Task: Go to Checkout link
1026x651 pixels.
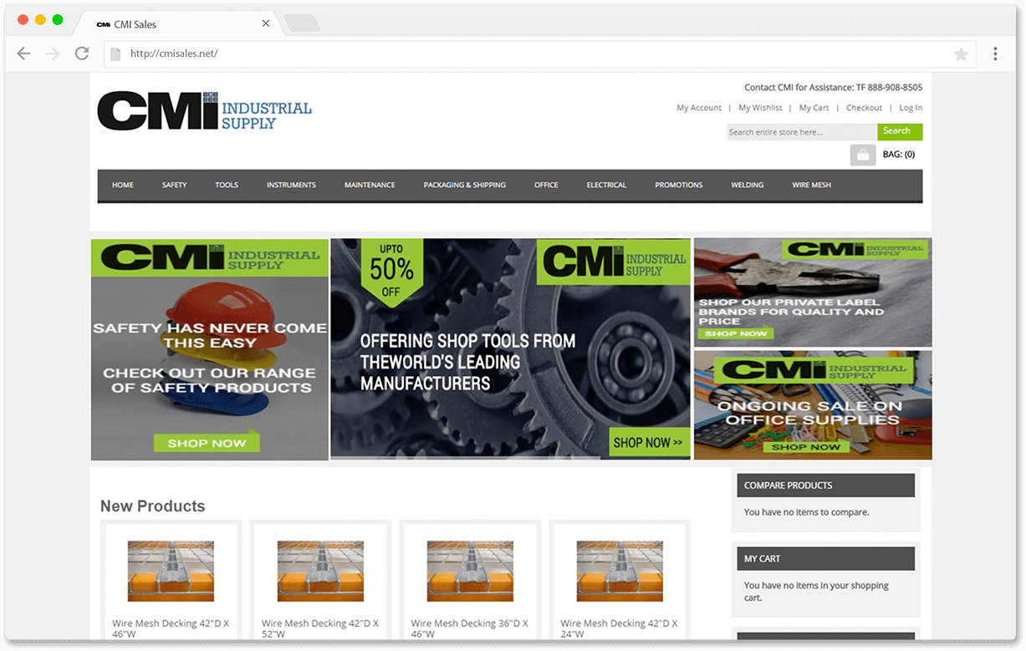Action: click(x=864, y=108)
